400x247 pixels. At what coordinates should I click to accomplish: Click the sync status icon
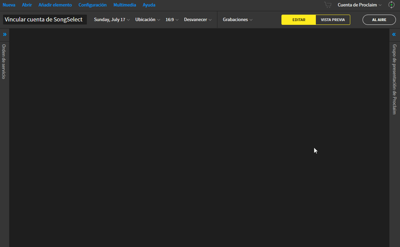[391, 5]
